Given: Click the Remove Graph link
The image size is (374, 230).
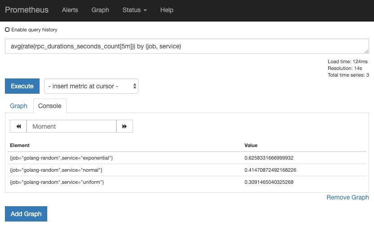Looking at the screenshot, I should 347,197.
